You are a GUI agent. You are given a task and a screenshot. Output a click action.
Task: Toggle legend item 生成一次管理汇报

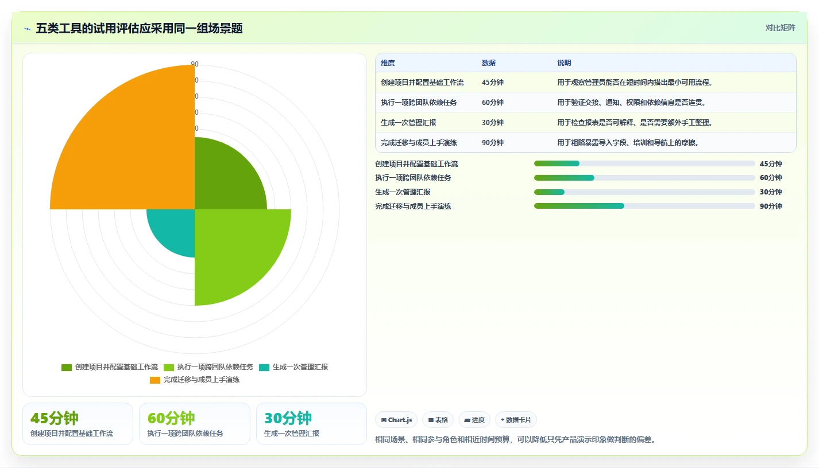[293, 367]
